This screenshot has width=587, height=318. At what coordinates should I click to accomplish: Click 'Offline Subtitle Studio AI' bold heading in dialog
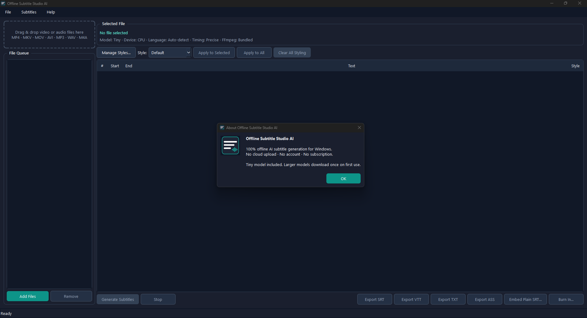click(x=270, y=139)
